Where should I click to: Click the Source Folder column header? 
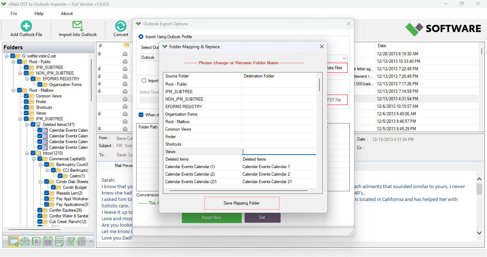(x=202, y=76)
